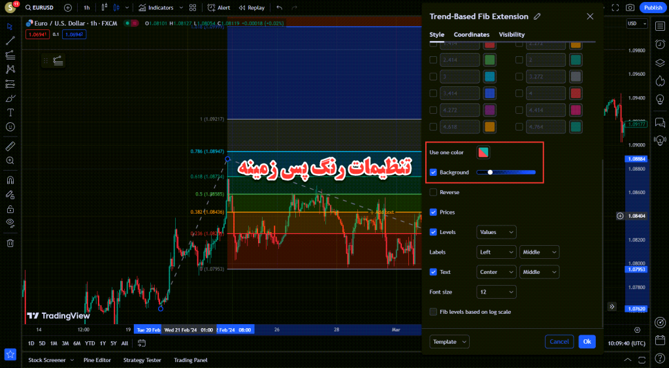Enable Fib levels based on log scale
The image size is (669, 368).
[x=433, y=312]
